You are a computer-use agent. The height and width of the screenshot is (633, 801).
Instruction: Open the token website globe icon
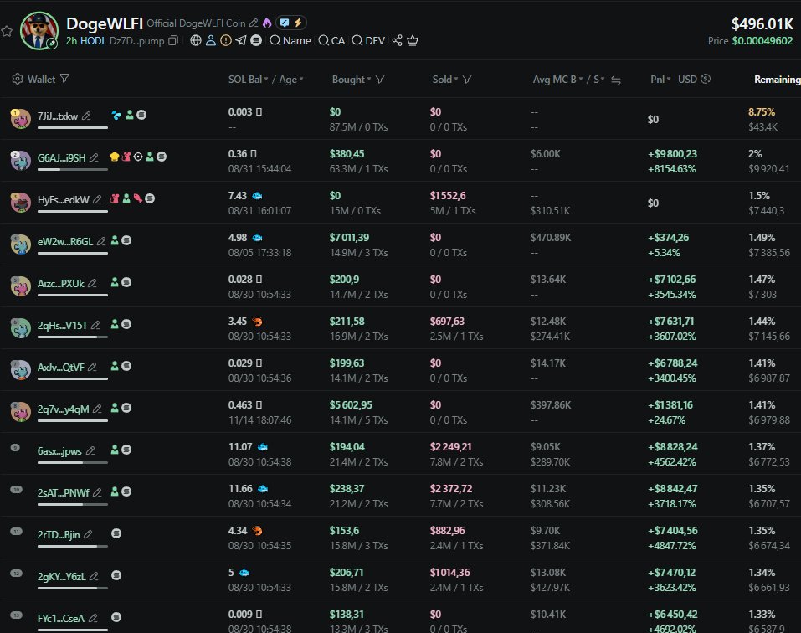tap(195, 40)
